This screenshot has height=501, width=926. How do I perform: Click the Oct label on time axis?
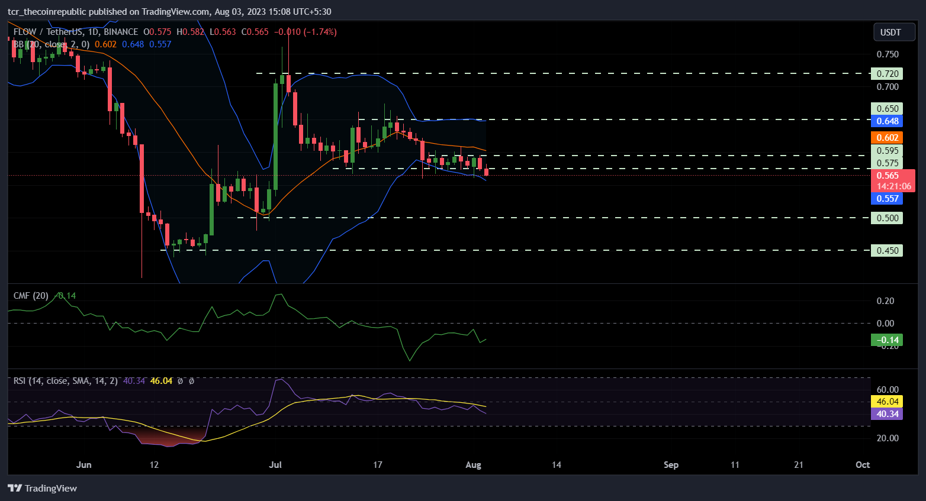tap(863, 465)
